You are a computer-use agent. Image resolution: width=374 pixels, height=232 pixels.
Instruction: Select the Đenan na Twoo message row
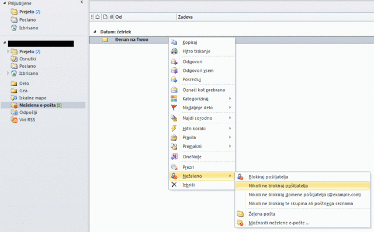click(231, 40)
